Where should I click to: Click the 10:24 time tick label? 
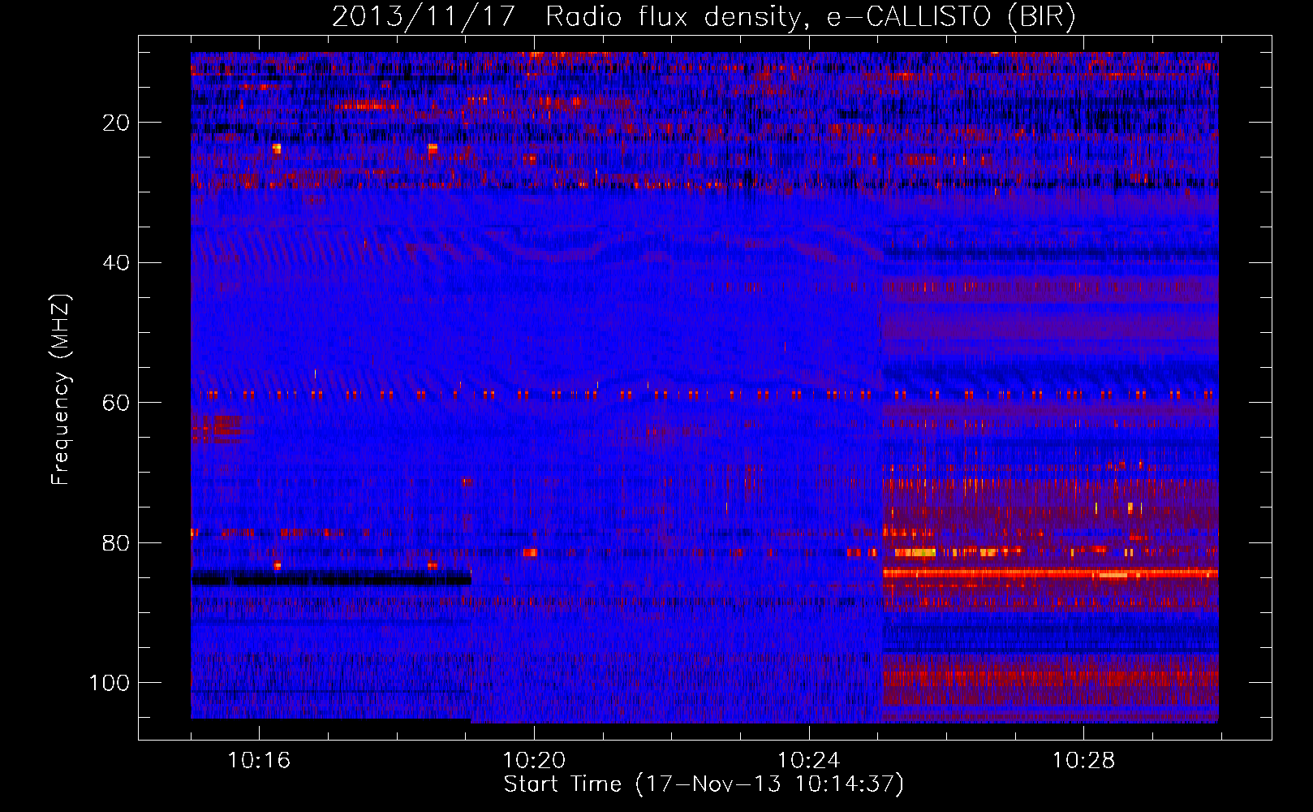(808, 761)
